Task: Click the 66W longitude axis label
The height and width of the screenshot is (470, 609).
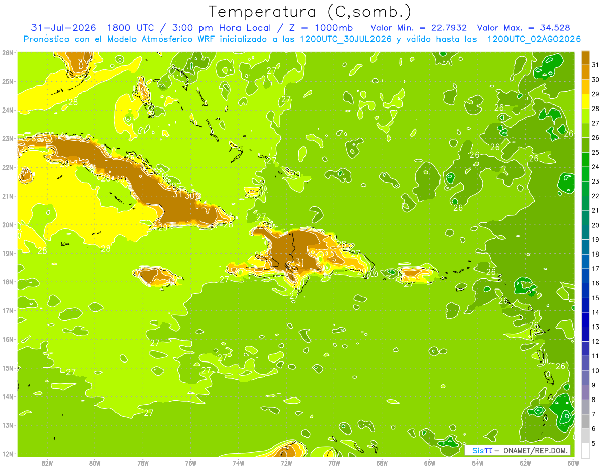Action: coord(429,463)
